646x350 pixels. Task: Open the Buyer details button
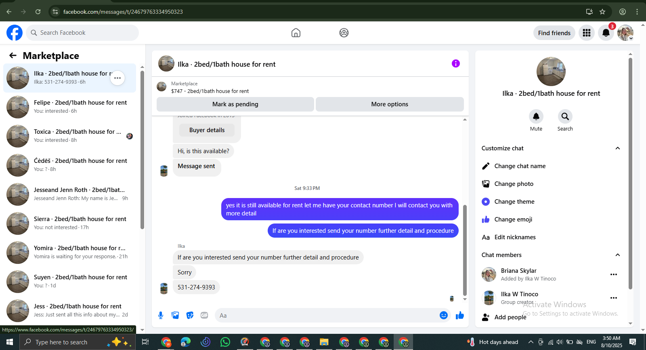[207, 130]
